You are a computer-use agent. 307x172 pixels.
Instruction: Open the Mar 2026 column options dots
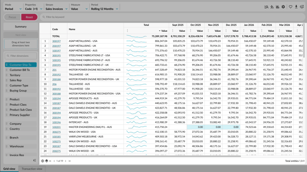click(280, 31)
